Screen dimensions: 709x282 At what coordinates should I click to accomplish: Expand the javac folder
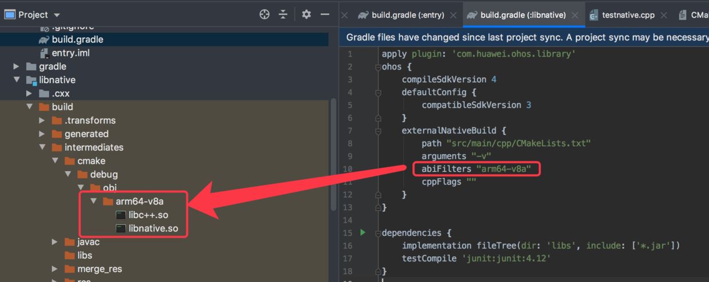55,242
